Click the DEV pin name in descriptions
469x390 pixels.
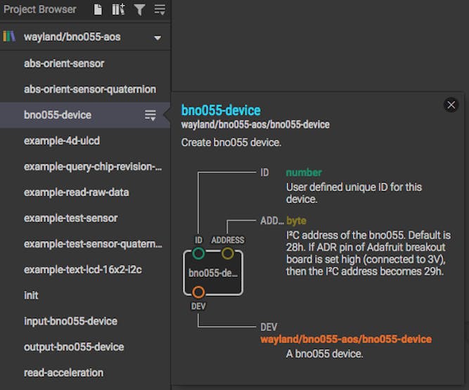(x=269, y=327)
